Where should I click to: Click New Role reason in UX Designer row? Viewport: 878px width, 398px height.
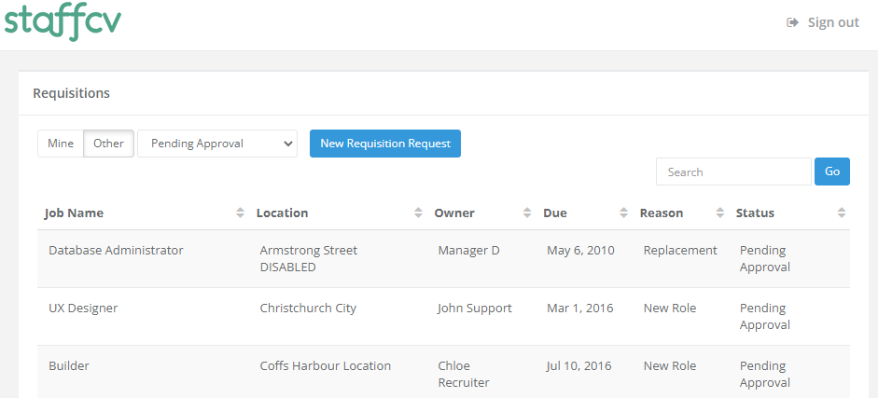670,308
